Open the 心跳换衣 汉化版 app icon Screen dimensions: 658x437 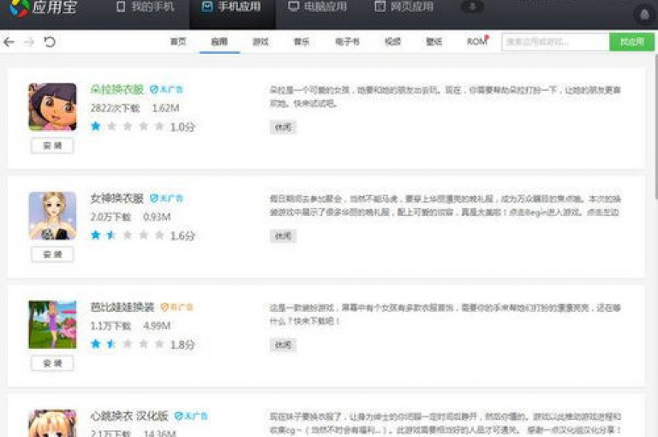click(x=52, y=423)
